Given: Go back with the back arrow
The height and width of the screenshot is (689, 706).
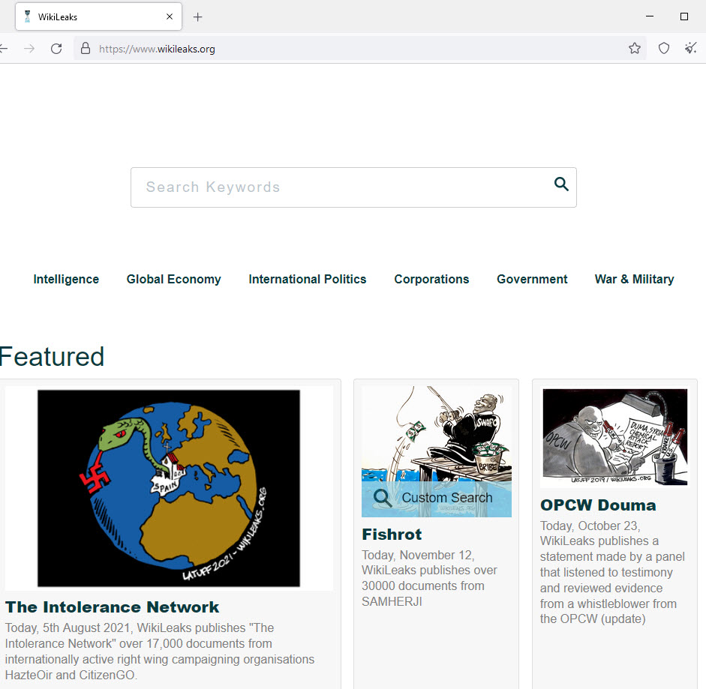Looking at the screenshot, I should pos(4,49).
